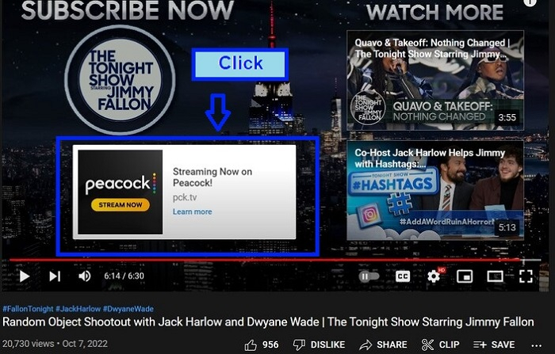This screenshot has width=555, height=354.
Task: Open video settings gear
Action: [x=434, y=276]
